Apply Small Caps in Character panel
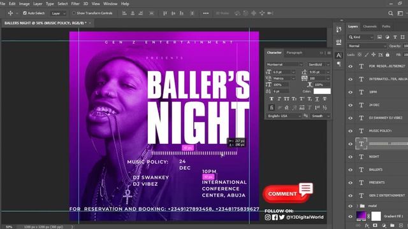The height and width of the screenshot is (229, 408). coord(294,99)
